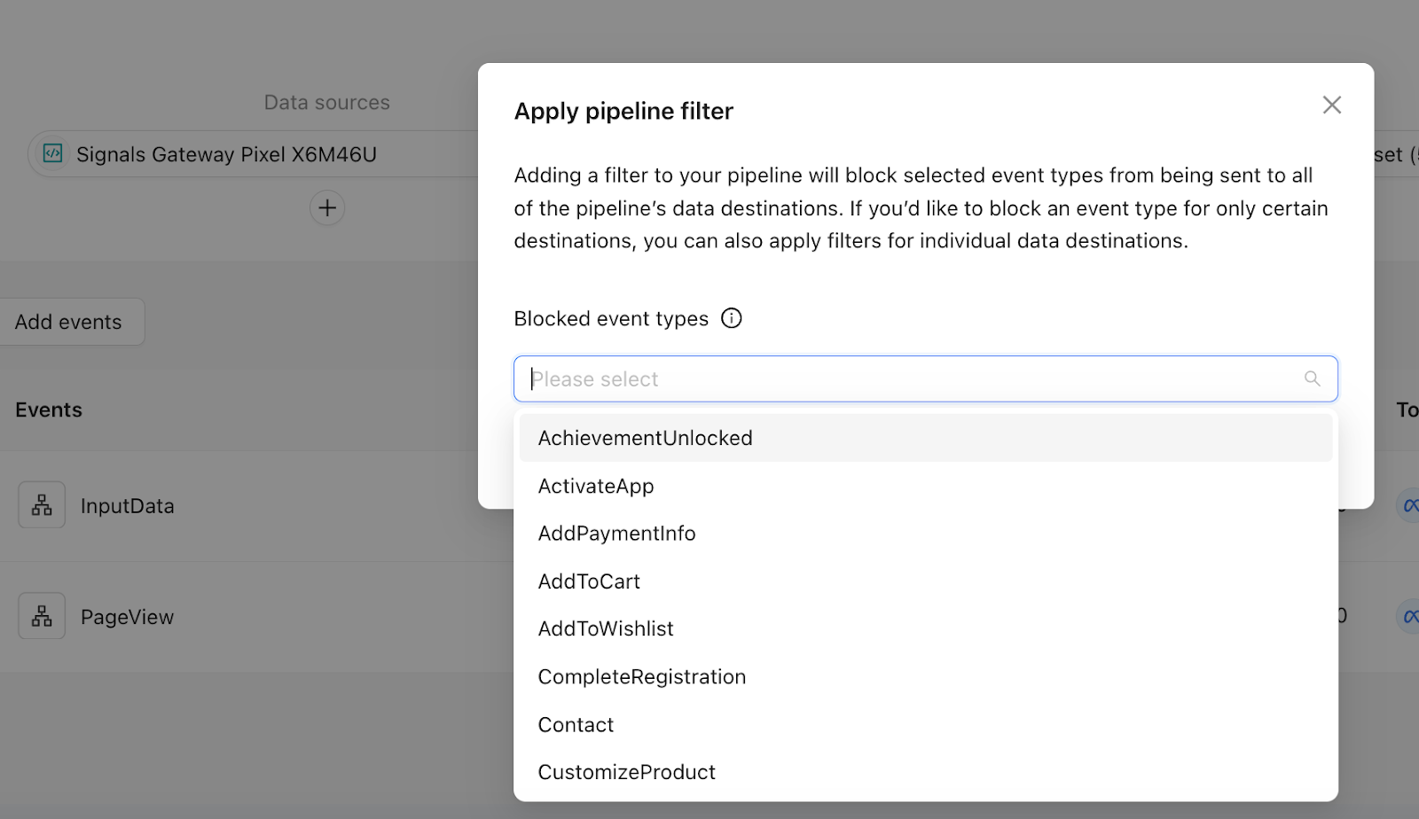Image resolution: width=1419 pixels, height=819 pixels.
Task: Close the Apply pipeline filter dialog
Action: coord(1331,105)
